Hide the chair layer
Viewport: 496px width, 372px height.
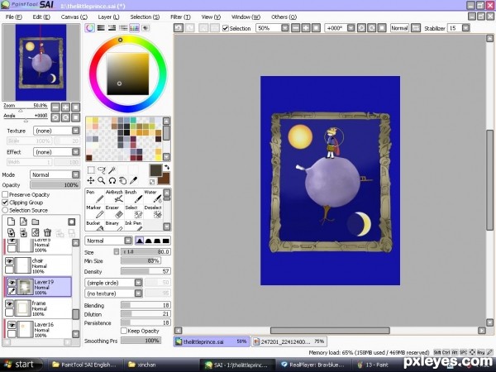tap(9, 261)
